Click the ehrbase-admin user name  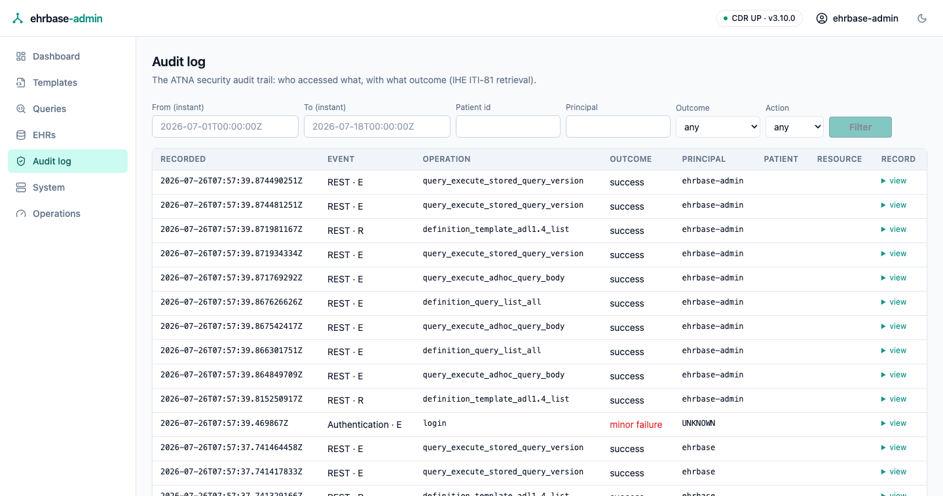click(x=866, y=18)
